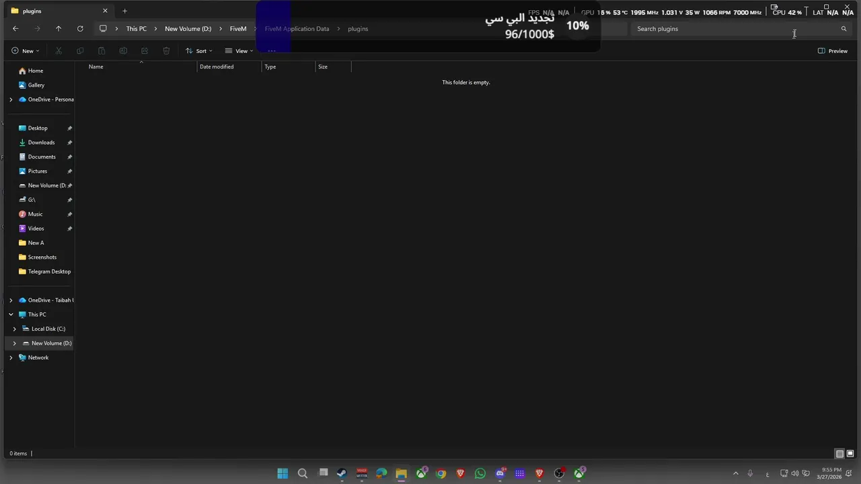The height and width of the screenshot is (484, 861).
Task: Navigate up one folder level
Action: pyautogui.click(x=59, y=29)
